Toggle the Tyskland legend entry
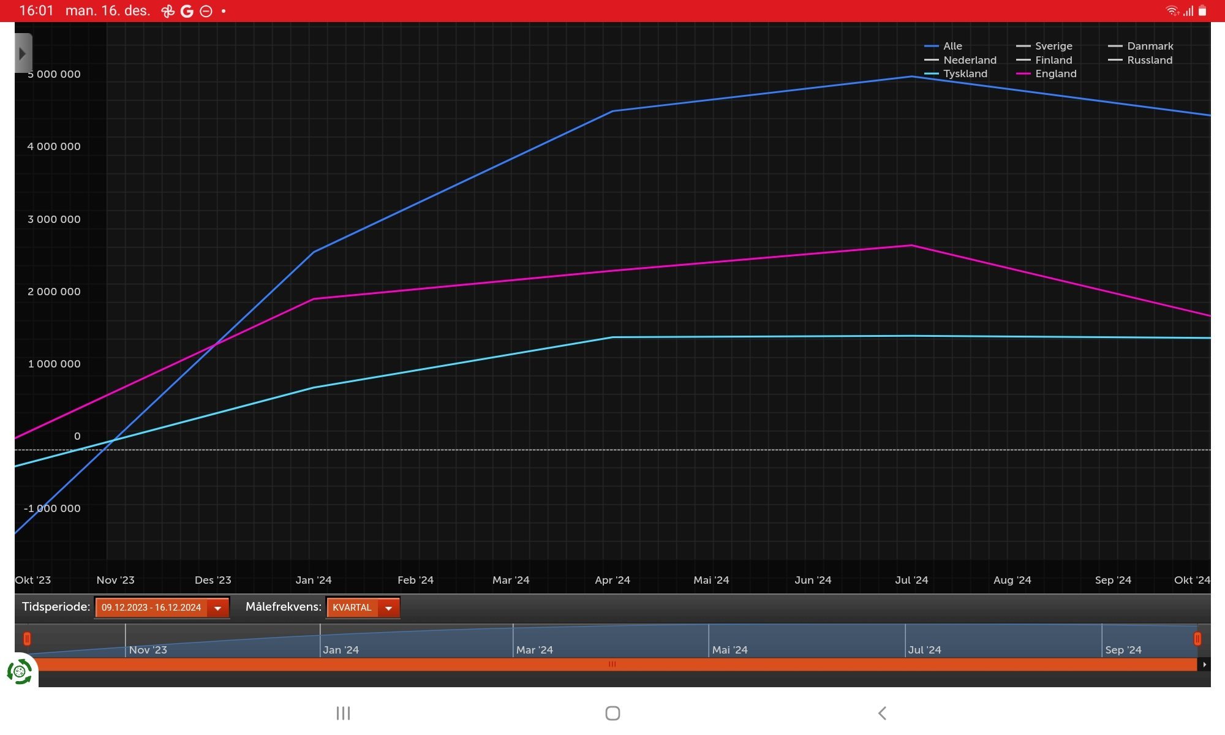 (956, 73)
